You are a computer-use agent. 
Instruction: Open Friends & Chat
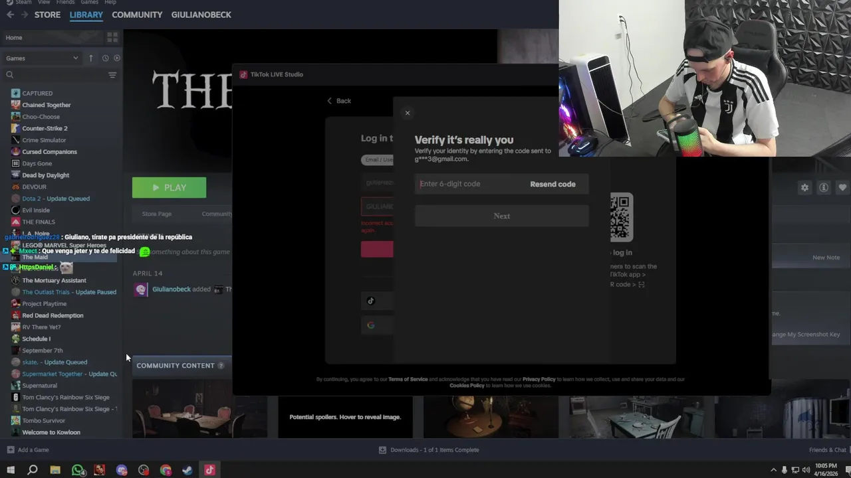coord(828,450)
